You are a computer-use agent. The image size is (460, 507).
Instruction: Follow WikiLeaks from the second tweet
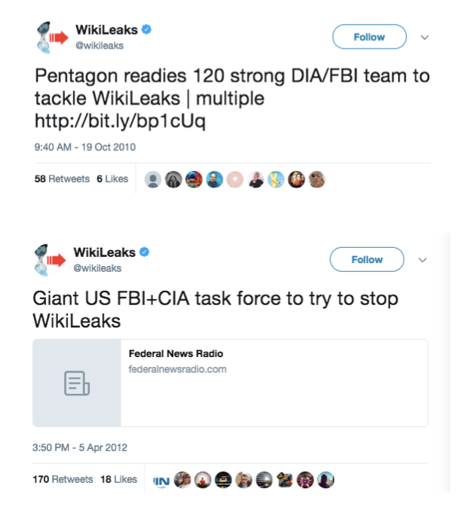coord(367,260)
